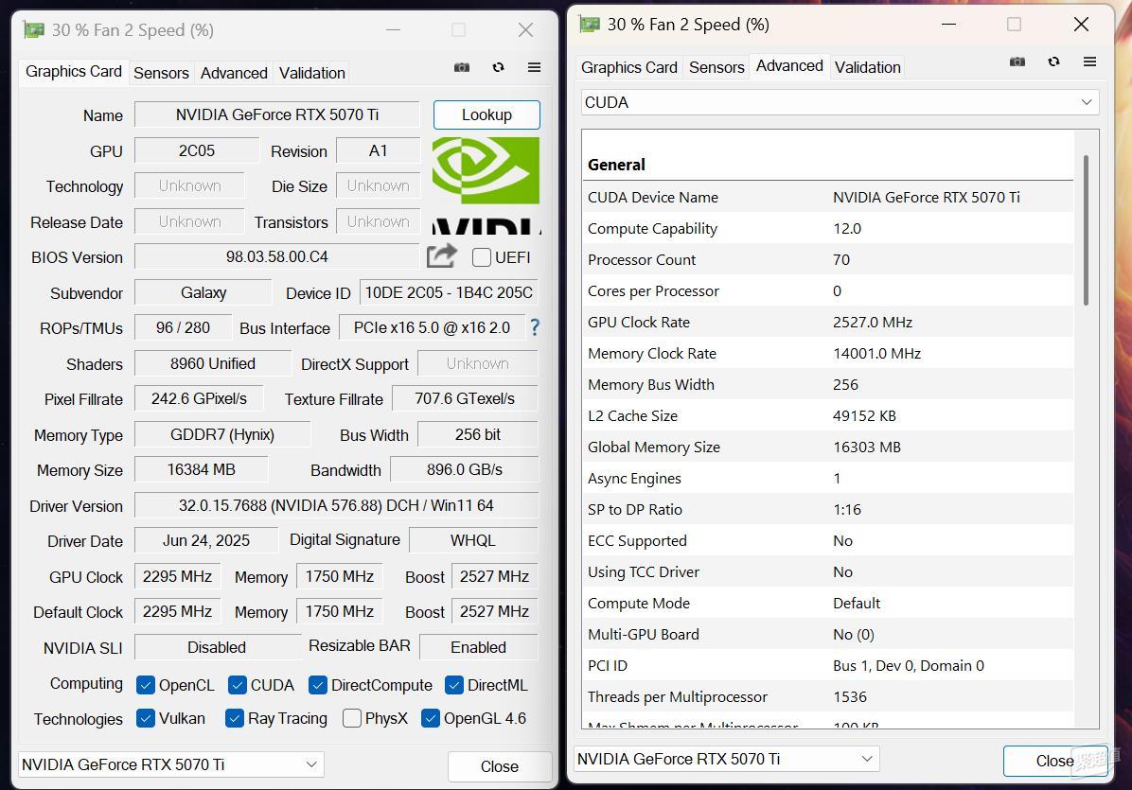Select the GPU Clock Rate row

[x=828, y=322]
